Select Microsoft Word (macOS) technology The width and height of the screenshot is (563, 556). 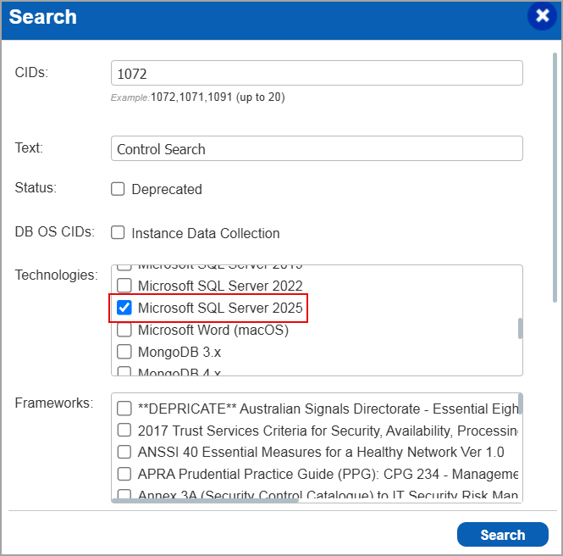pos(124,330)
